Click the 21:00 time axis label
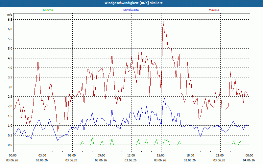 click(220, 155)
